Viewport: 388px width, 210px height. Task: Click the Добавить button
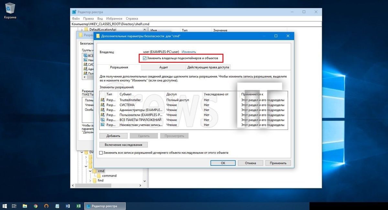[113, 136]
